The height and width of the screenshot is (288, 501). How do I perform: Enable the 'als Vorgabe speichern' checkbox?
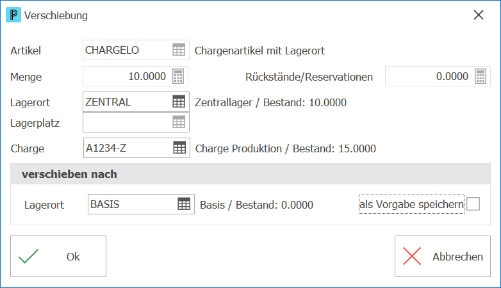[473, 204]
